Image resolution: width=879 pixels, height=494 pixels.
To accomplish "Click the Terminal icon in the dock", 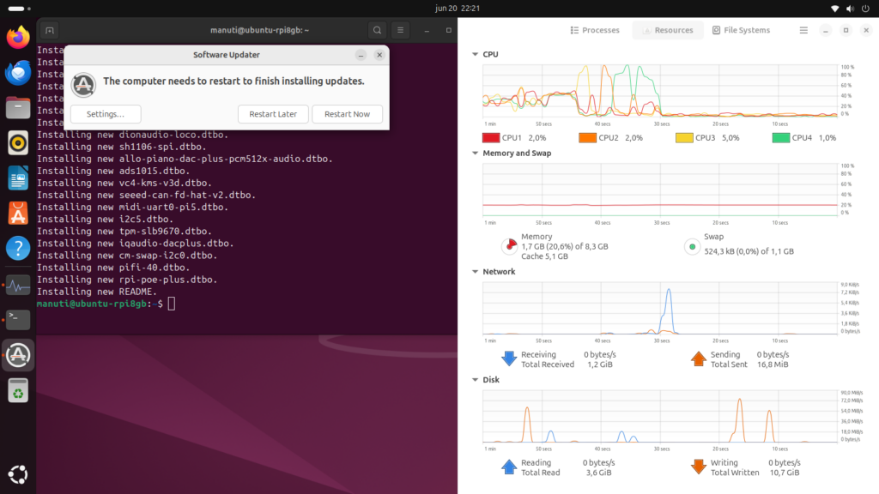I will 18,320.
